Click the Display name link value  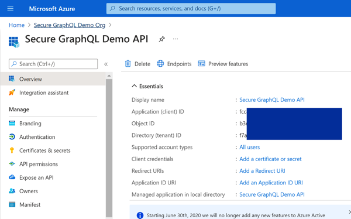(272, 100)
